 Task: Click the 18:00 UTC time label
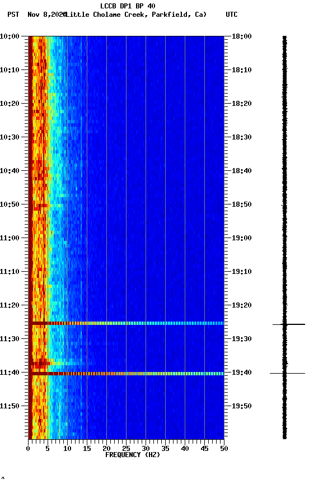pyautogui.click(x=241, y=36)
